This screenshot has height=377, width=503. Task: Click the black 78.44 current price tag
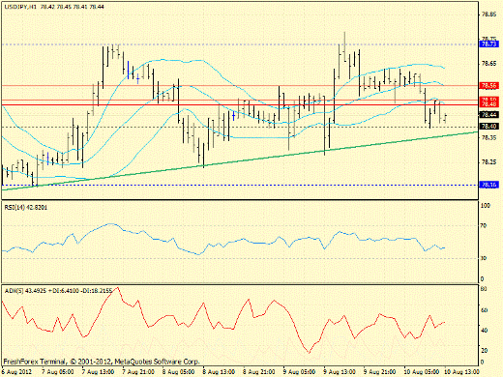(x=489, y=114)
